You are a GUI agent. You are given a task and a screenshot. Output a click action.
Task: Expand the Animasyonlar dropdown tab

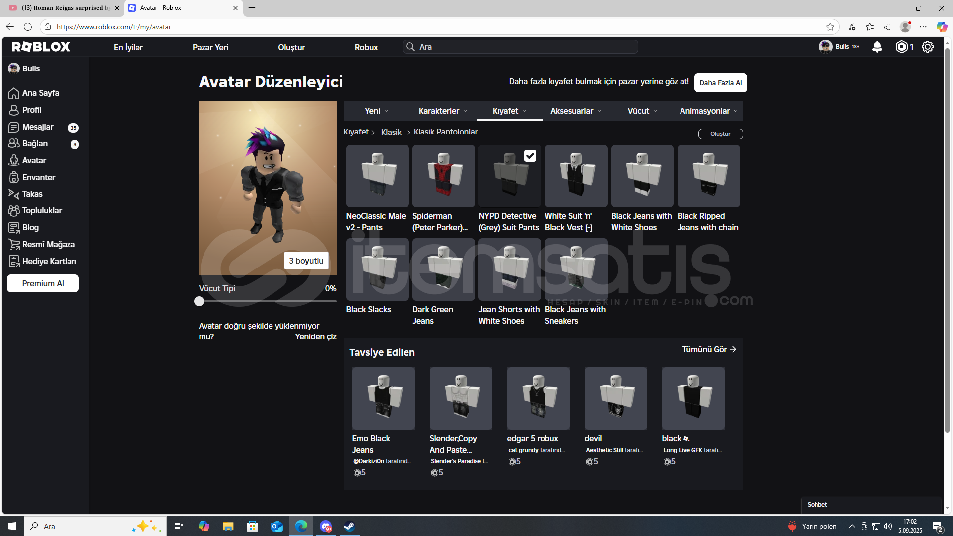709,111
